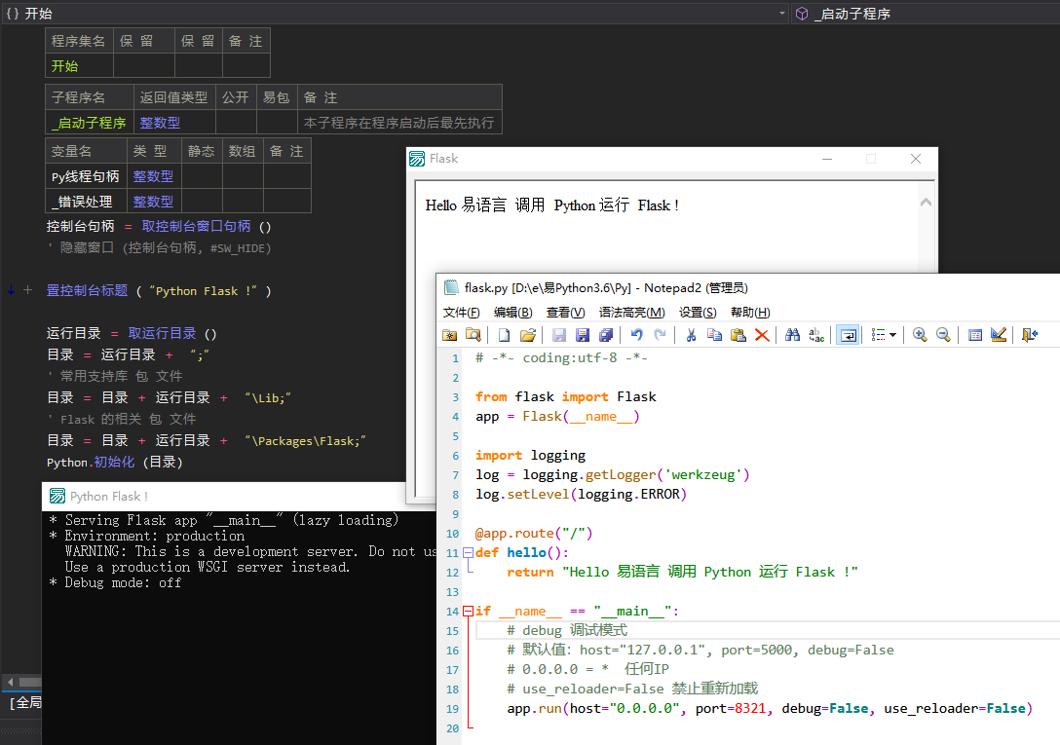Click the [全局 tab at bottom left

point(25,703)
